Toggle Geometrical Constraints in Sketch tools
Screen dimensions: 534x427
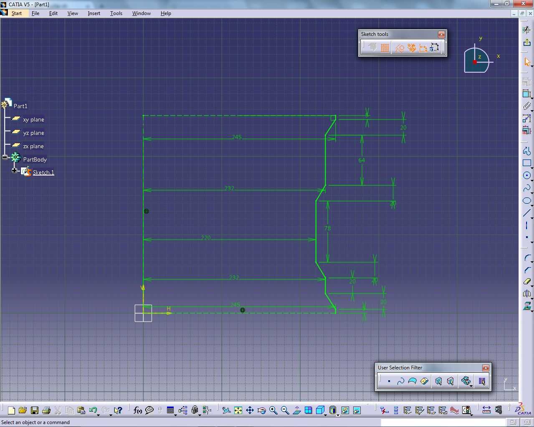click(x=412, y=48)
